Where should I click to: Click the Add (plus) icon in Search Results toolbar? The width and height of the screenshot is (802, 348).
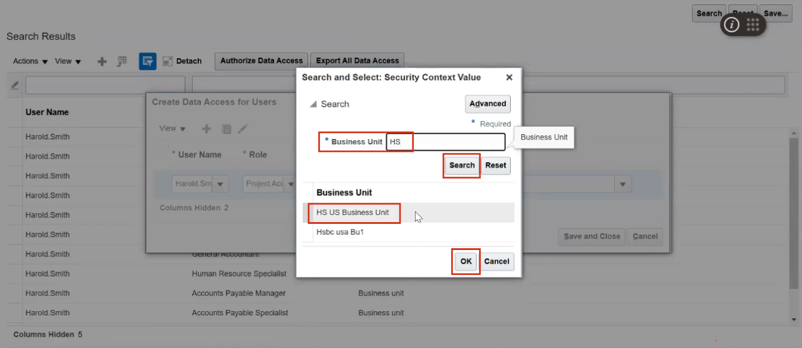coord(102,61)
